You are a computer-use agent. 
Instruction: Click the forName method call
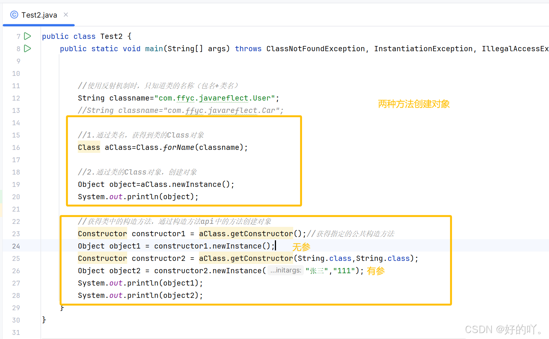coord(179,148)
